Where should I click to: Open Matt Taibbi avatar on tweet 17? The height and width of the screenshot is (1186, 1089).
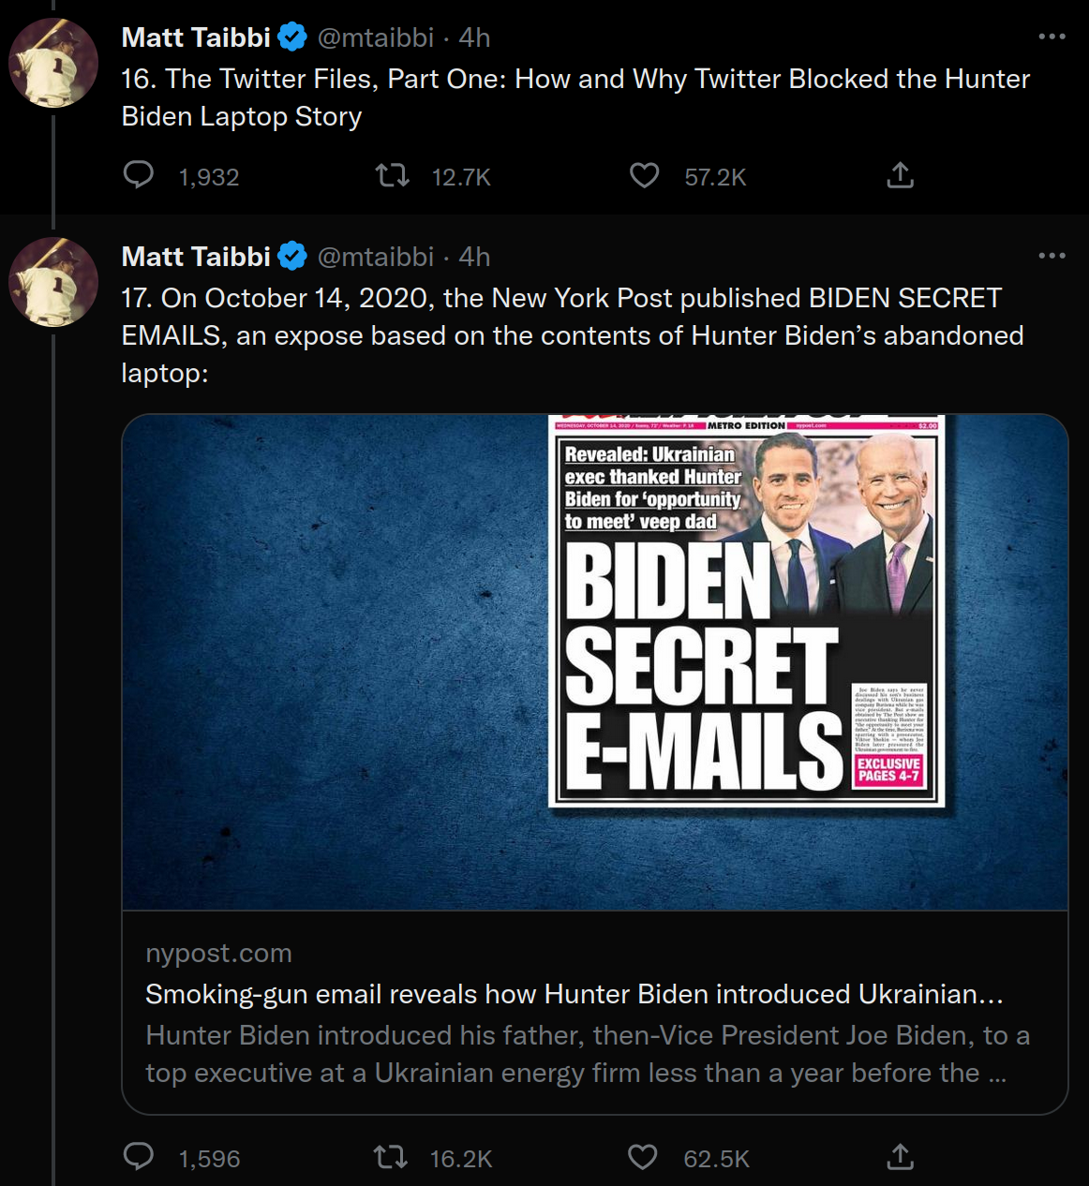(x=53, y=282)
